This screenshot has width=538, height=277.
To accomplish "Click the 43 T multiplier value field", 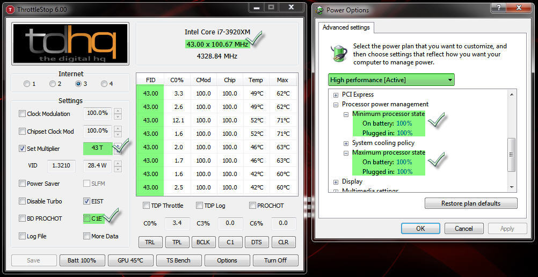I will point(97,148).
